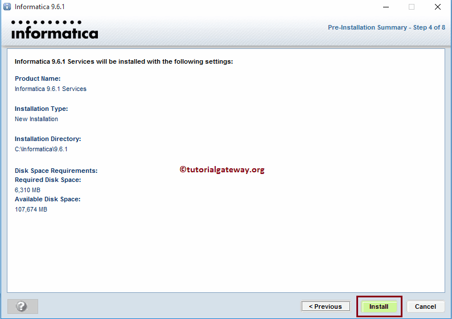Click the "Available Disk Space:" label
This screenshot has height=319, width=452.
[x=48, y=199]
